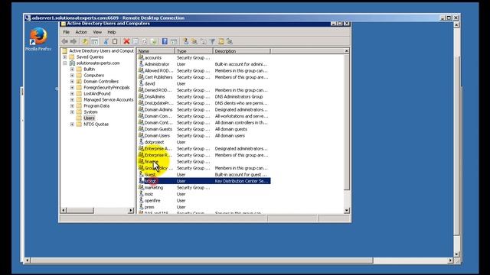Select the Administrator user row

click(204, 64)
